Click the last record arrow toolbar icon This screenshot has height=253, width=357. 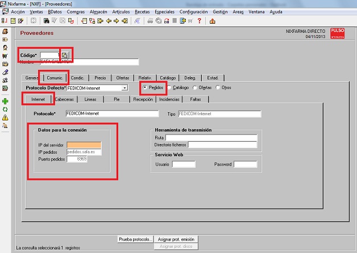tap(124, 21)
